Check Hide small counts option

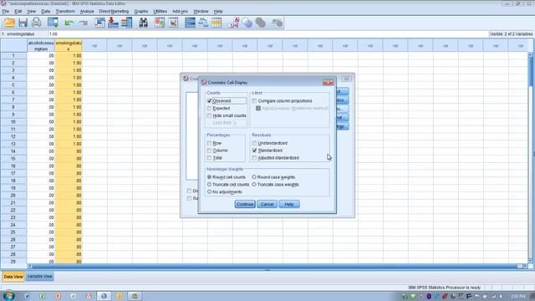click(x=209, y=115)
